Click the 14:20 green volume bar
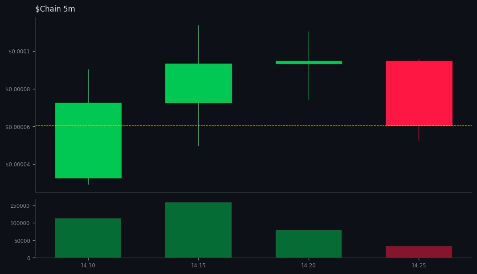The height and width of the screenshot is (274, 477). pyautogui.click(x=308, y=244)
